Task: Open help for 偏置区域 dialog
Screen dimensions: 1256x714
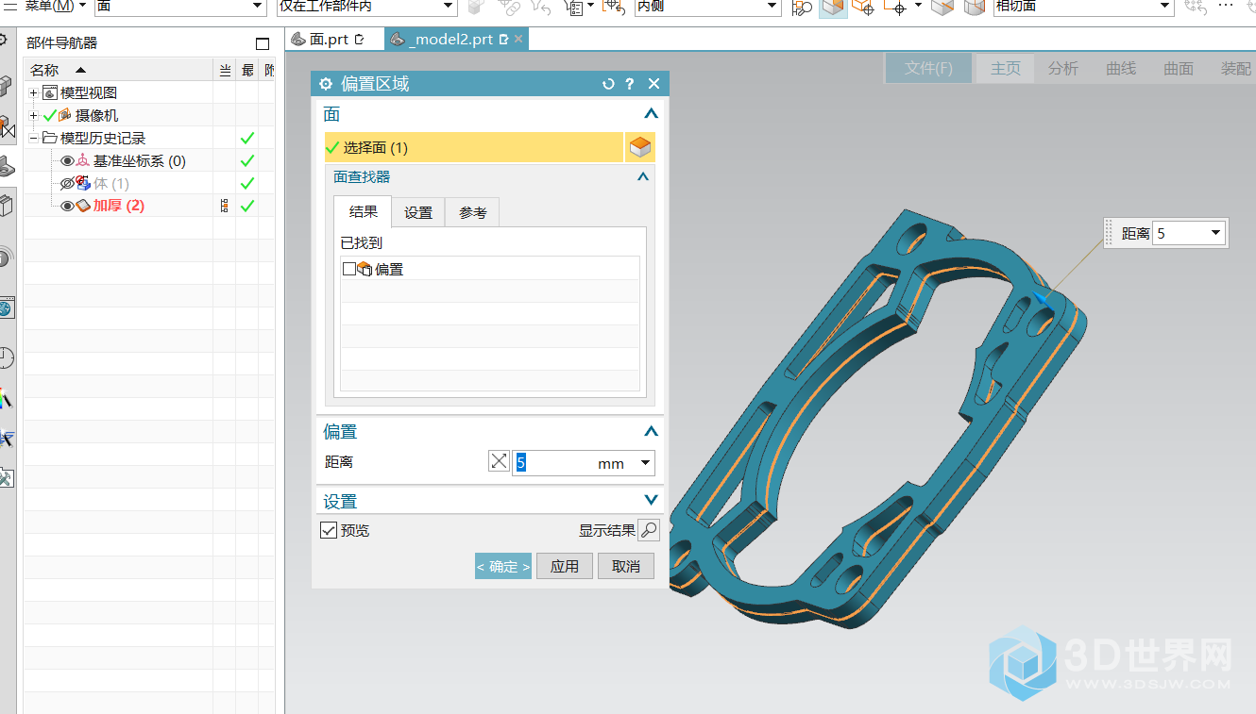Action: pyautogui.click(x=630, y=84)
